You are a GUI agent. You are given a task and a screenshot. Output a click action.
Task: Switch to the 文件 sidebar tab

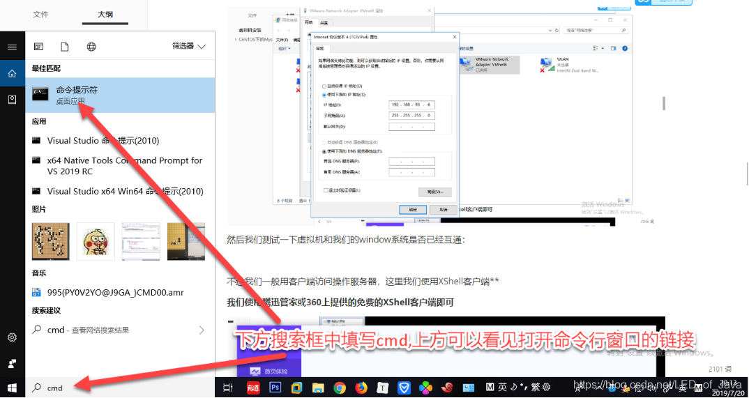[x=40, y=15]
